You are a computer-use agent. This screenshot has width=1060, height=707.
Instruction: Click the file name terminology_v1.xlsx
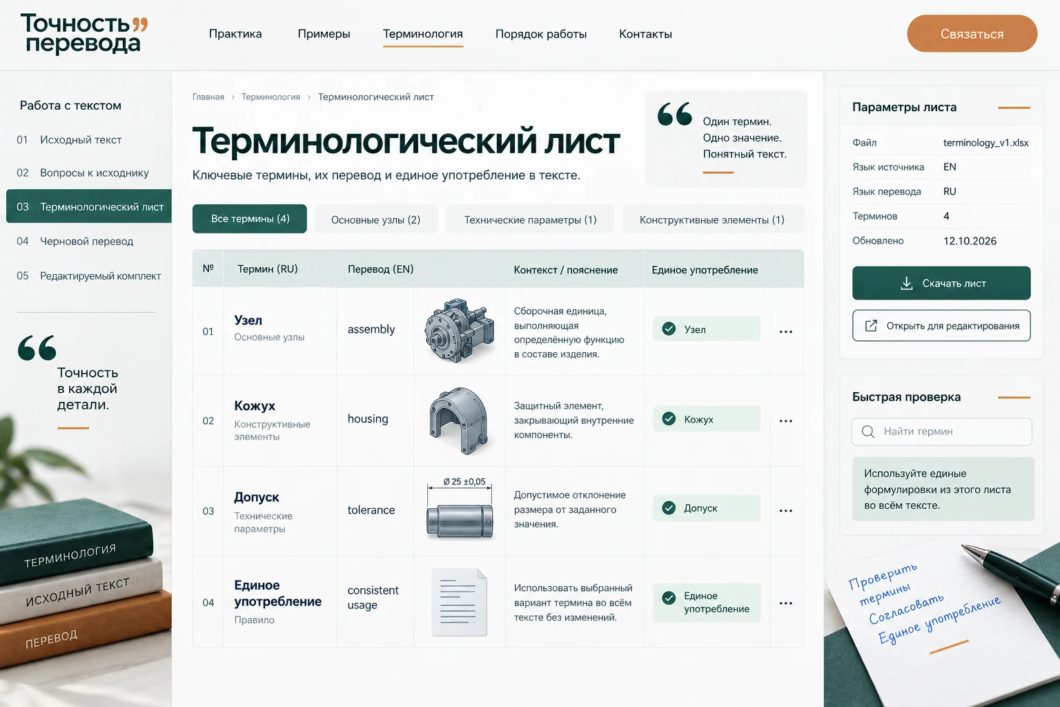[985, 143]
